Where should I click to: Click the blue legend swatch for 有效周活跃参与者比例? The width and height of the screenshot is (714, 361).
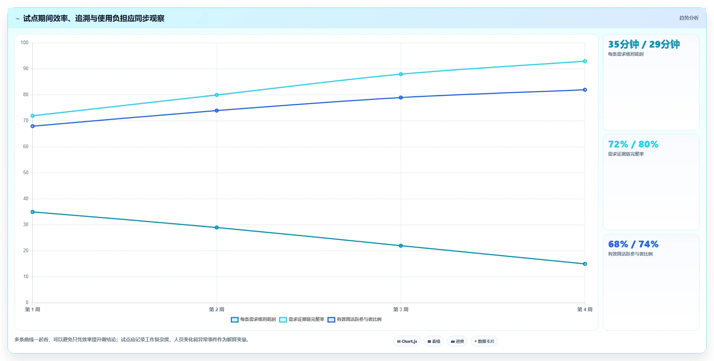tap(331, 320)
